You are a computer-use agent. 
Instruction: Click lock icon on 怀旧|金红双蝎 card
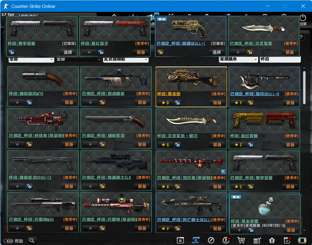click(251, 145)
